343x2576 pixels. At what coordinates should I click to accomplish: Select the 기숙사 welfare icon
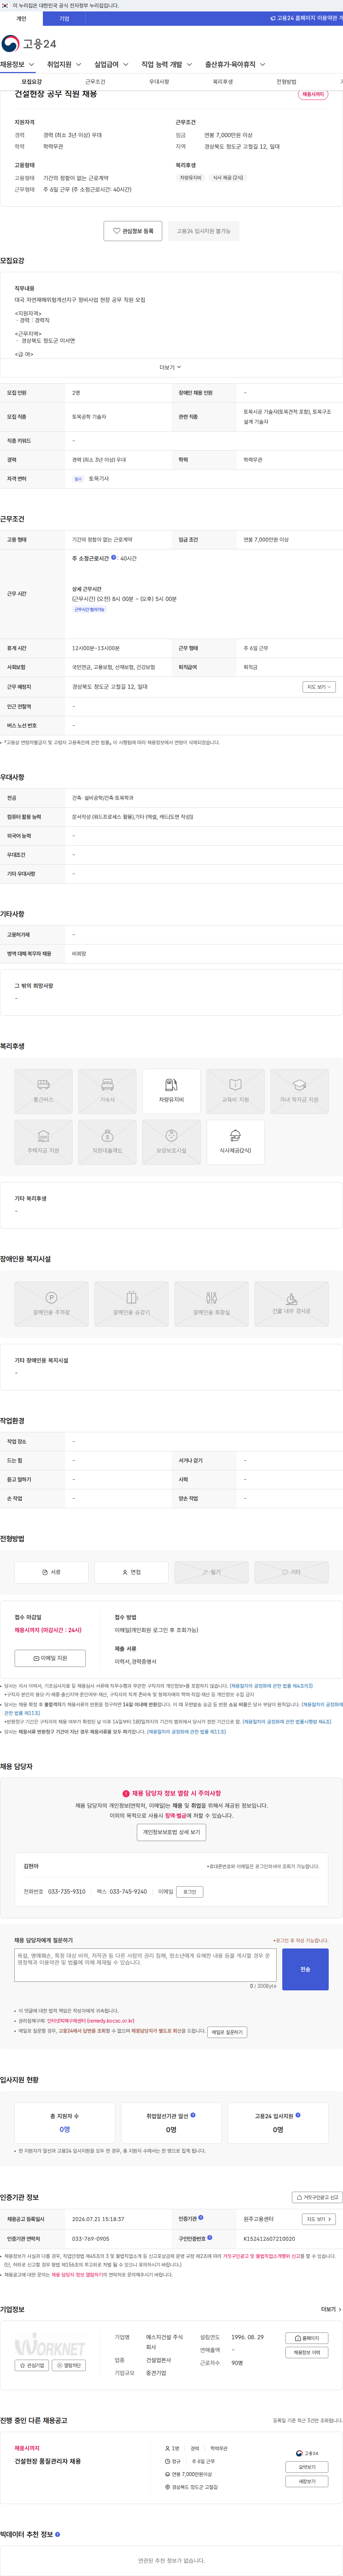pyautogui.click(x=108, y=1091)
